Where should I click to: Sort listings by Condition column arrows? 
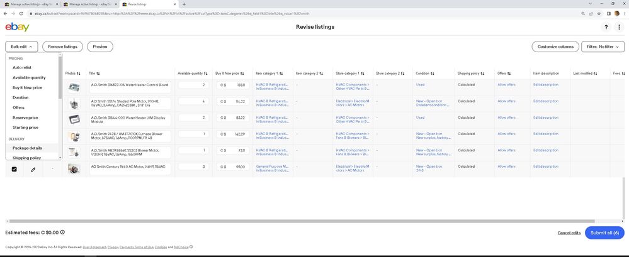432,74
